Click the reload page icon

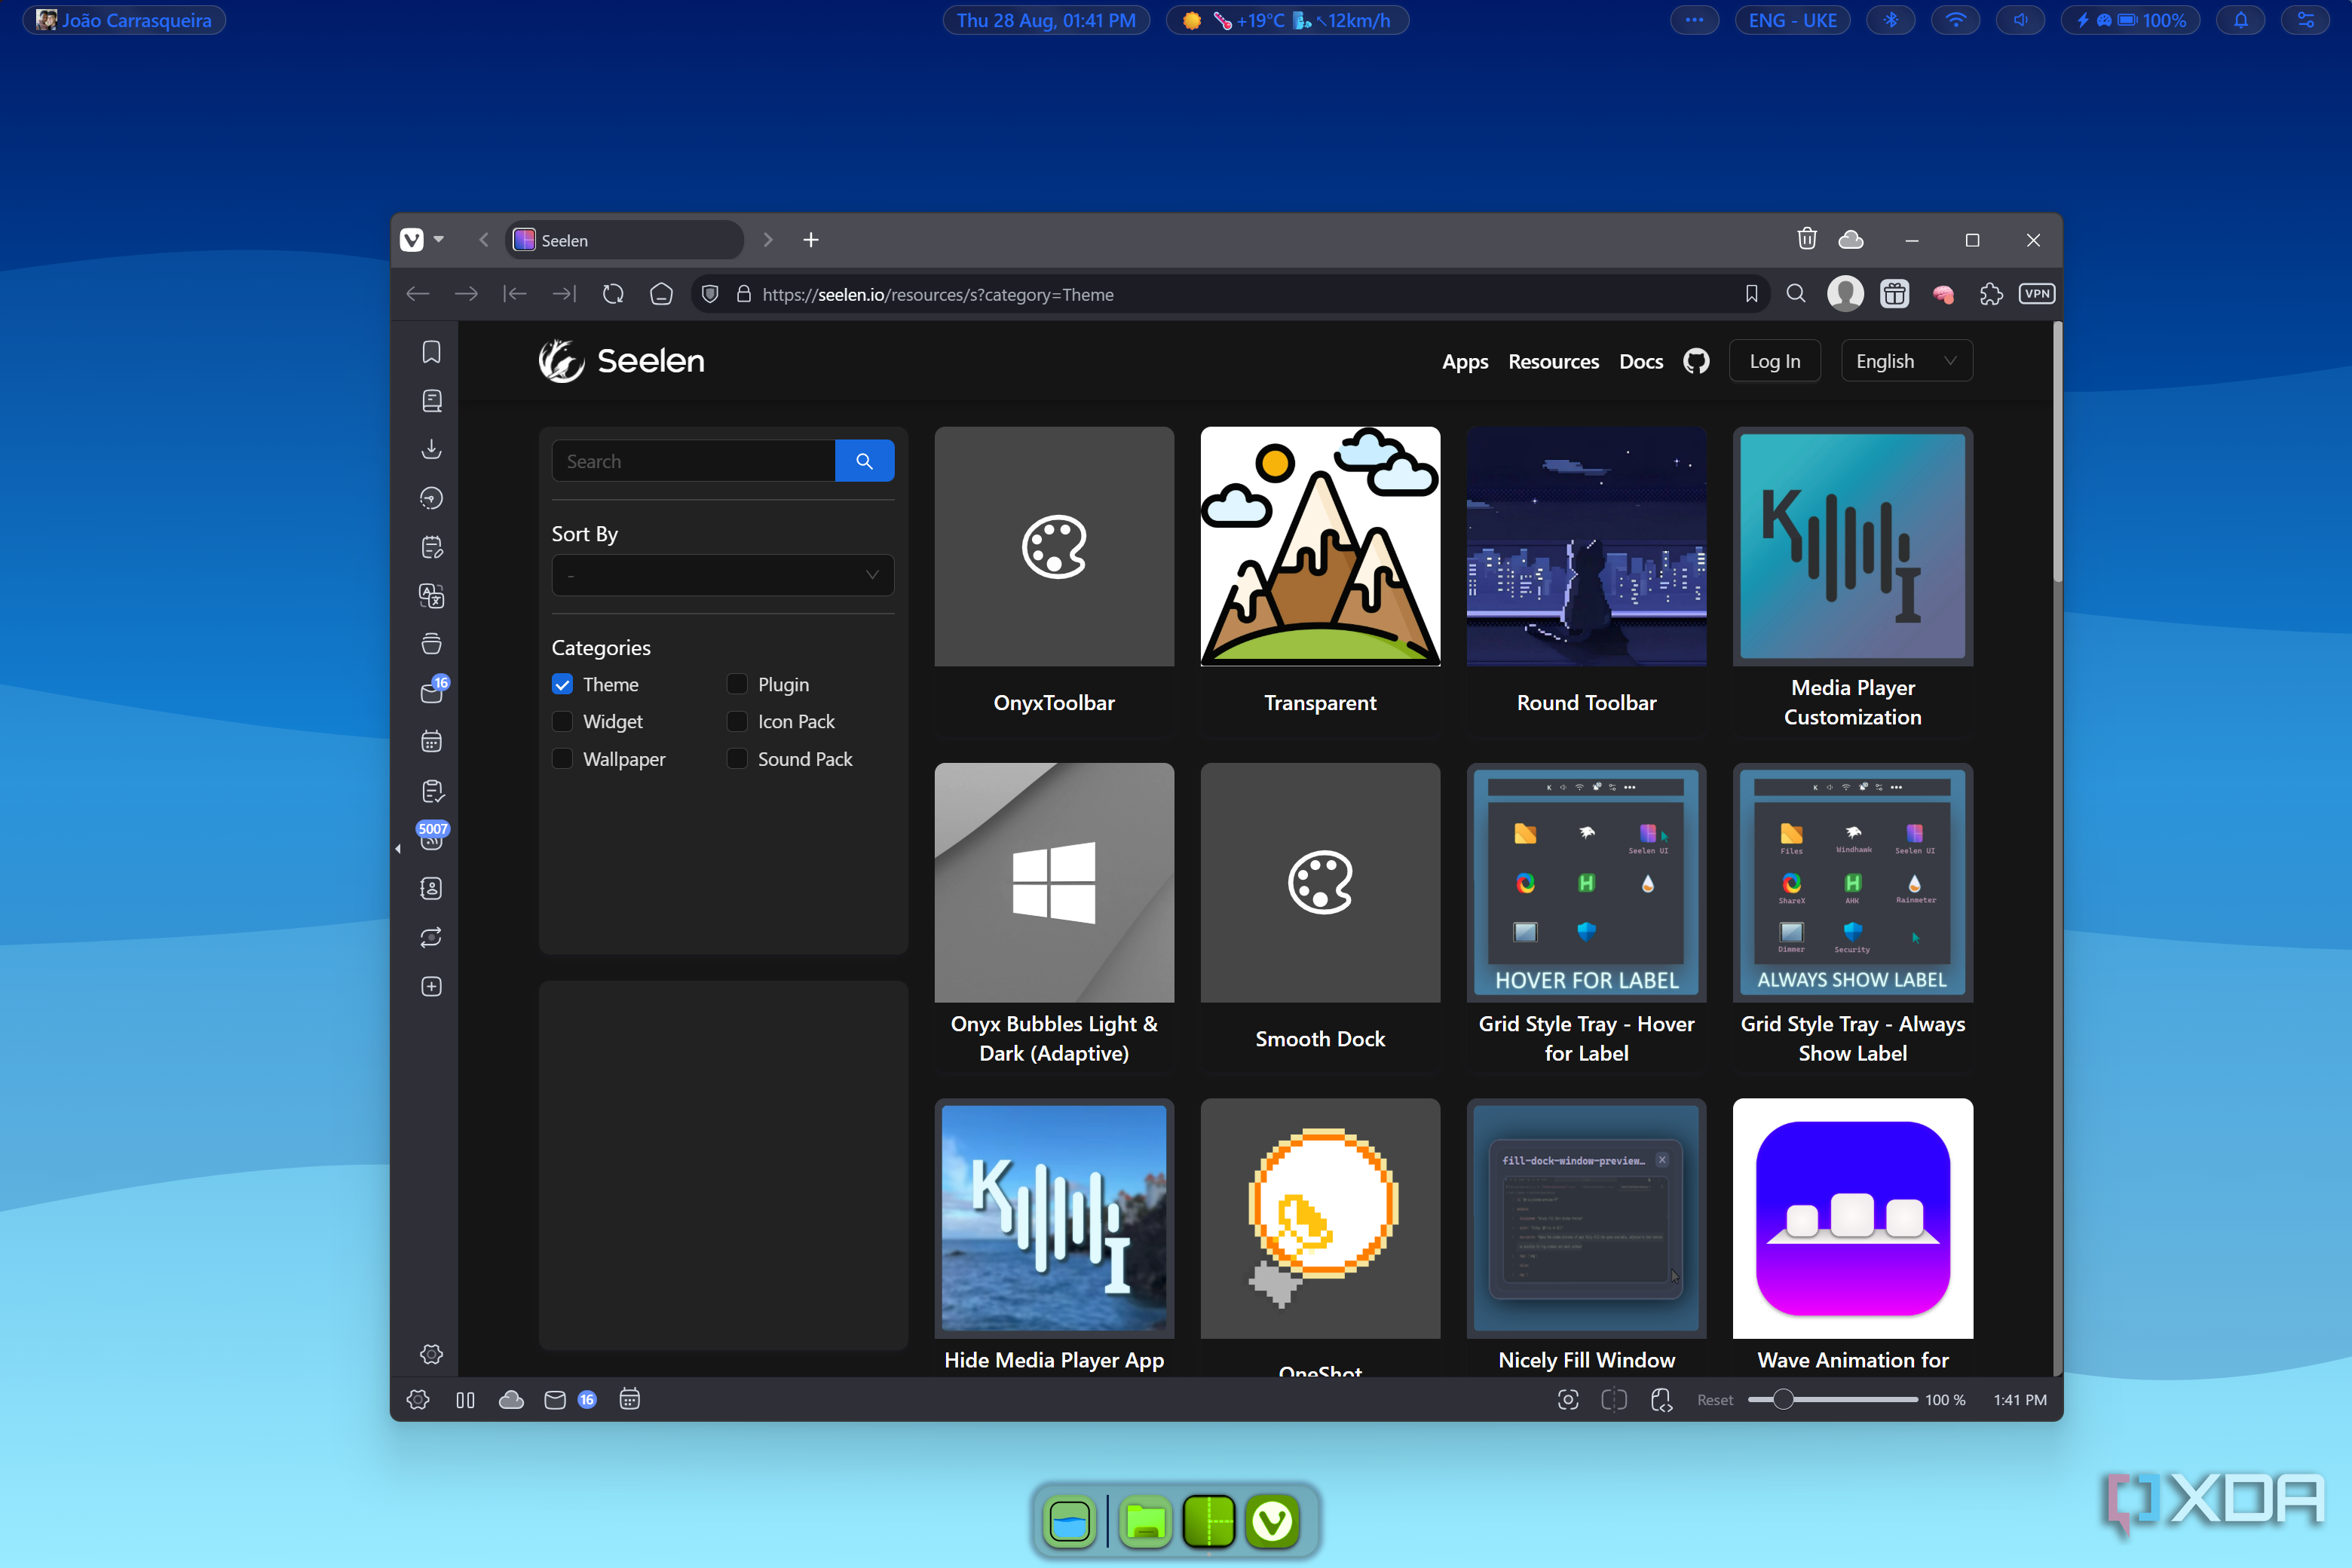coord(613,294)
